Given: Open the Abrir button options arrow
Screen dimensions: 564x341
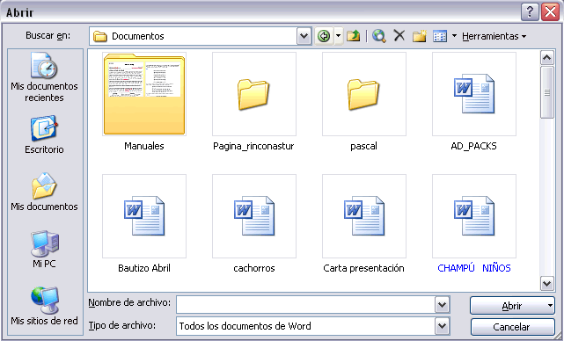Looking at the screenshot, I should click(x=550, y=306).
